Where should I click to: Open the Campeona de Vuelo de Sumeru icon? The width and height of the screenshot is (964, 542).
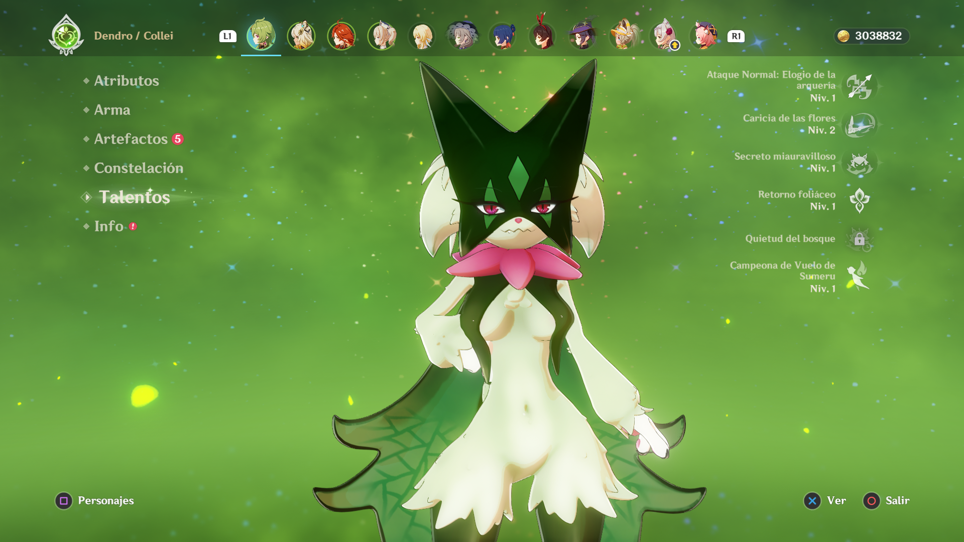tap(858, 276)
